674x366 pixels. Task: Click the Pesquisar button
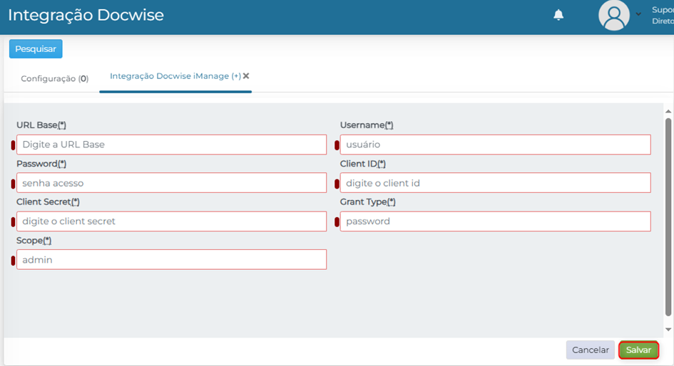coord(36,49)
